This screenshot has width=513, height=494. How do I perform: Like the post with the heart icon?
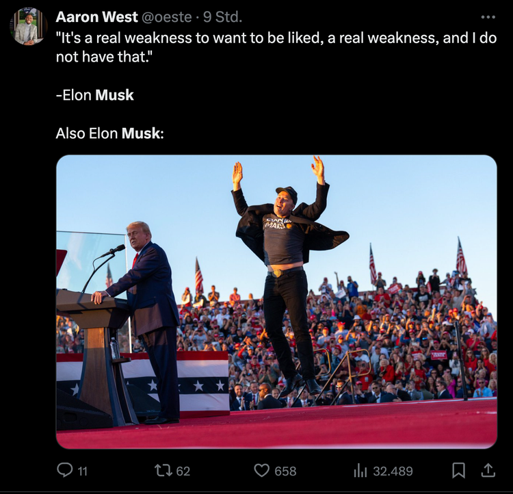coord(262,471)
